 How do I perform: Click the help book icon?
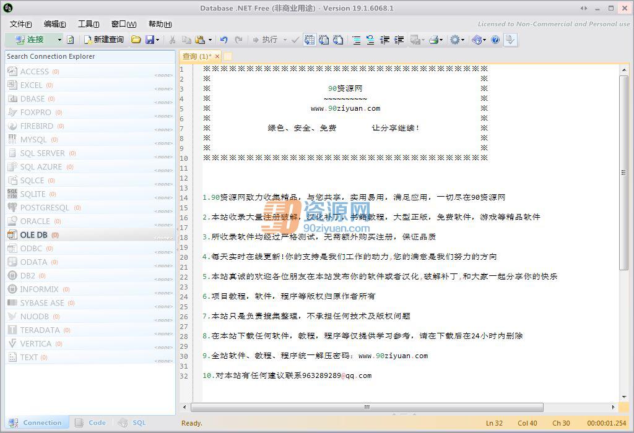477,40
